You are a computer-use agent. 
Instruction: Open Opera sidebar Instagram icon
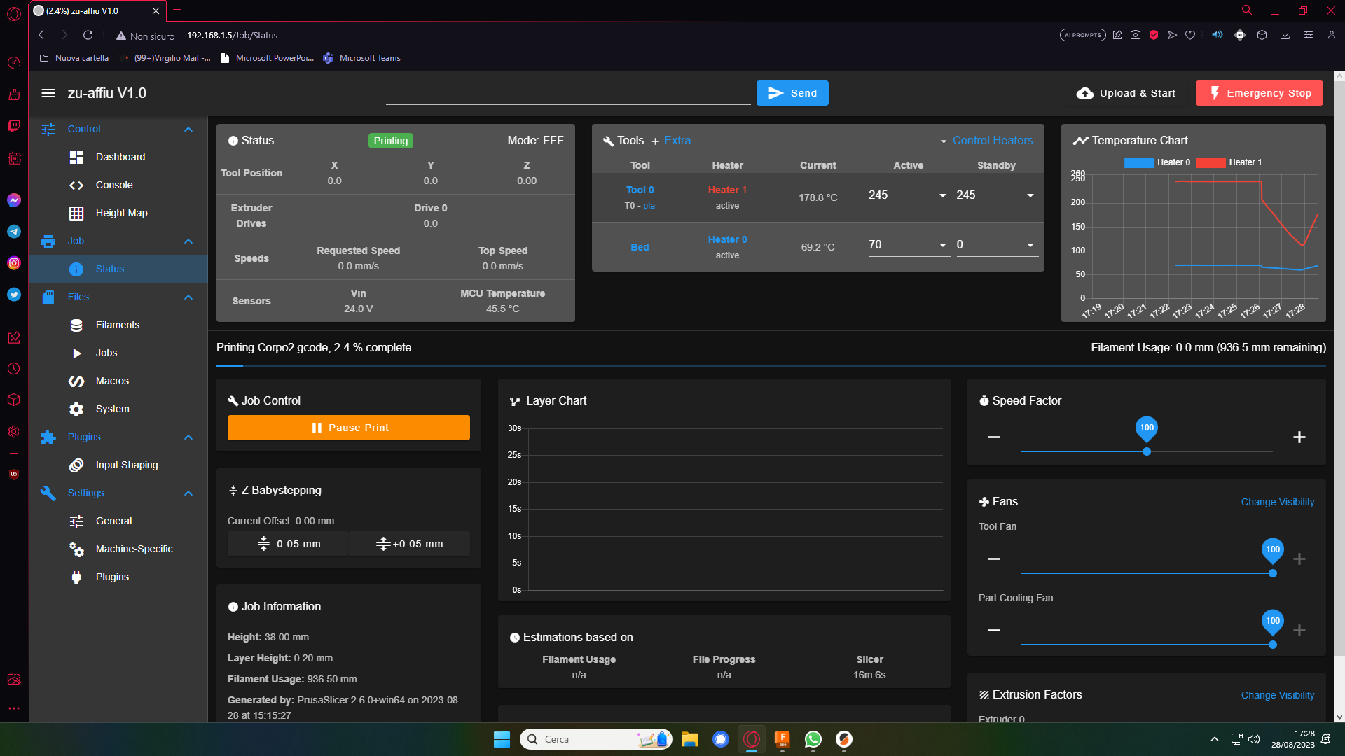[14, 263]
